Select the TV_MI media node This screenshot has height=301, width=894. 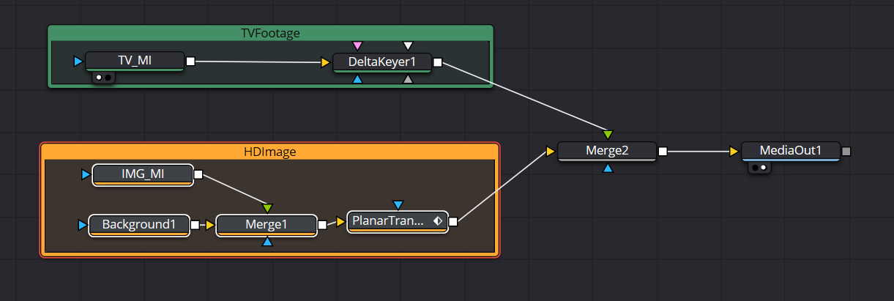pos(134,61)
